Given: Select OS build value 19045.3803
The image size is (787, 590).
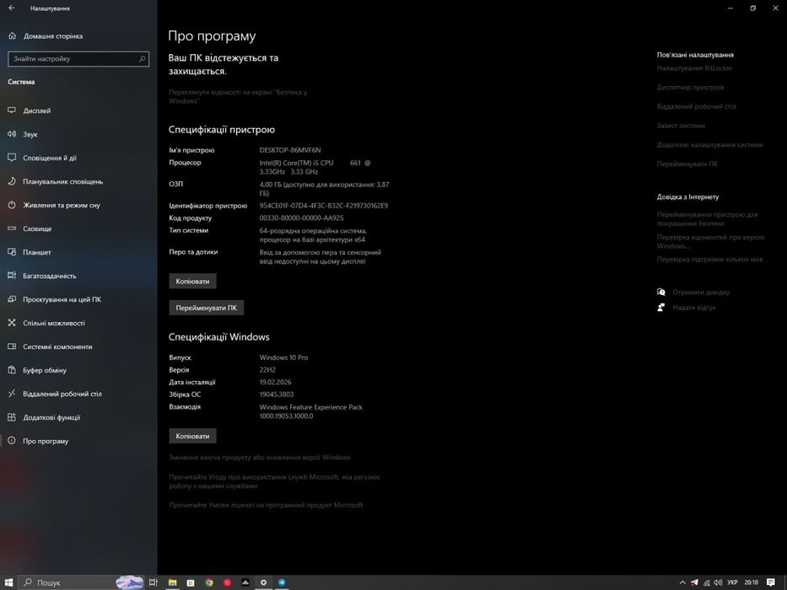Looking at the screenshot, I should pos(277,394).
